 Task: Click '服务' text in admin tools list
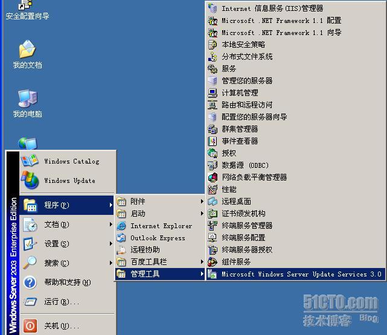tap(229, 69)
